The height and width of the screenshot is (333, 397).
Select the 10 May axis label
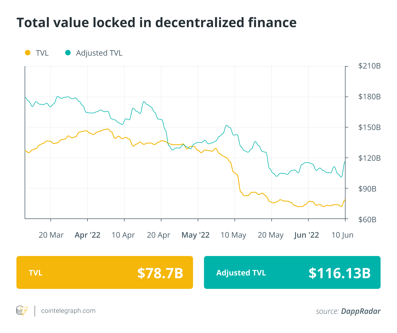coord(234,235)
